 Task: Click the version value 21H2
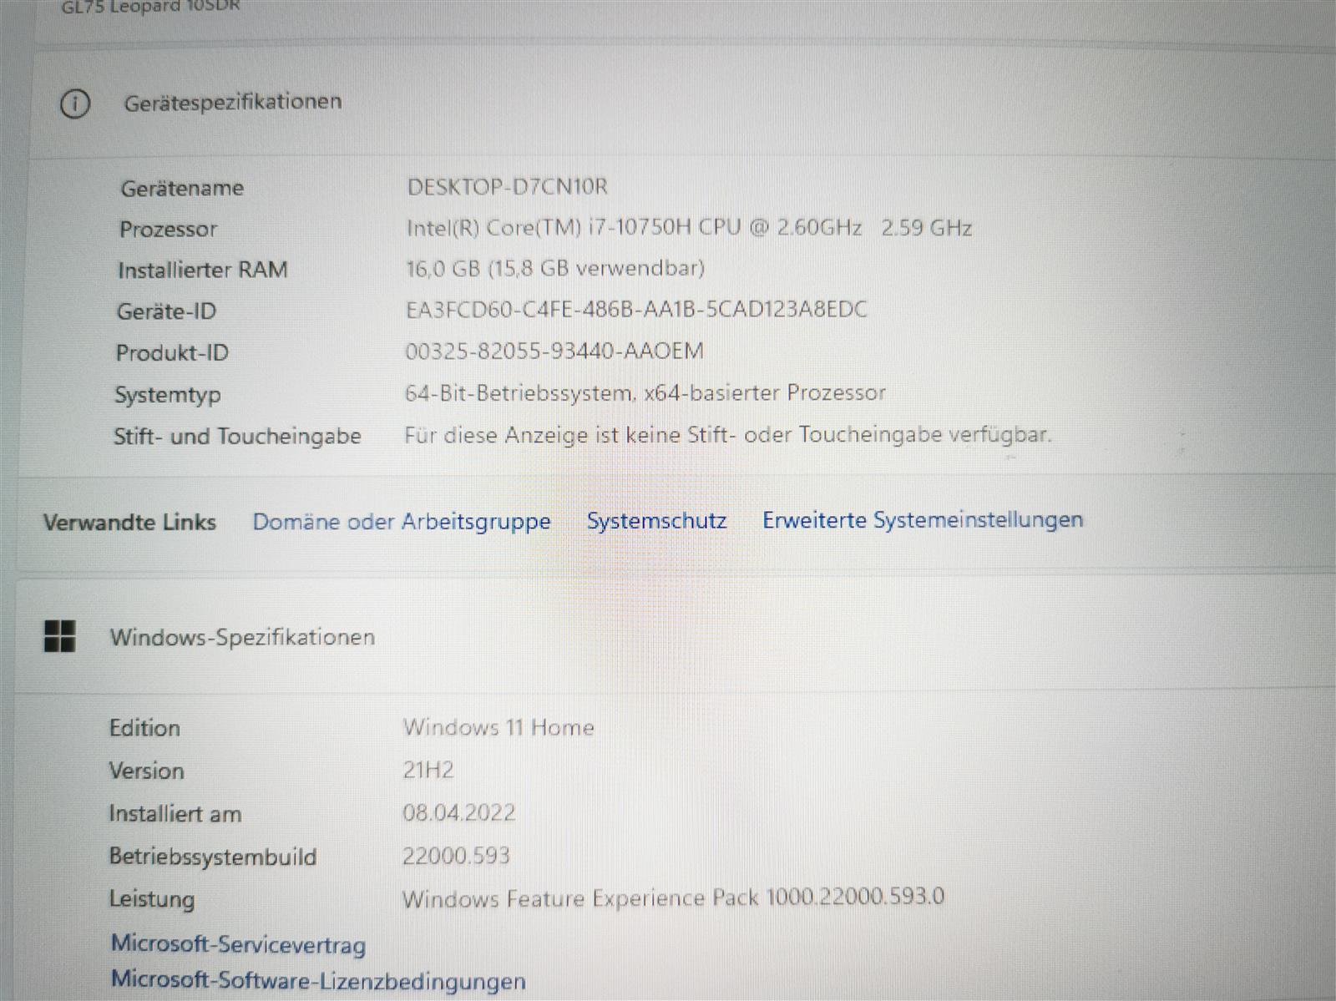(x=428, y=770)
